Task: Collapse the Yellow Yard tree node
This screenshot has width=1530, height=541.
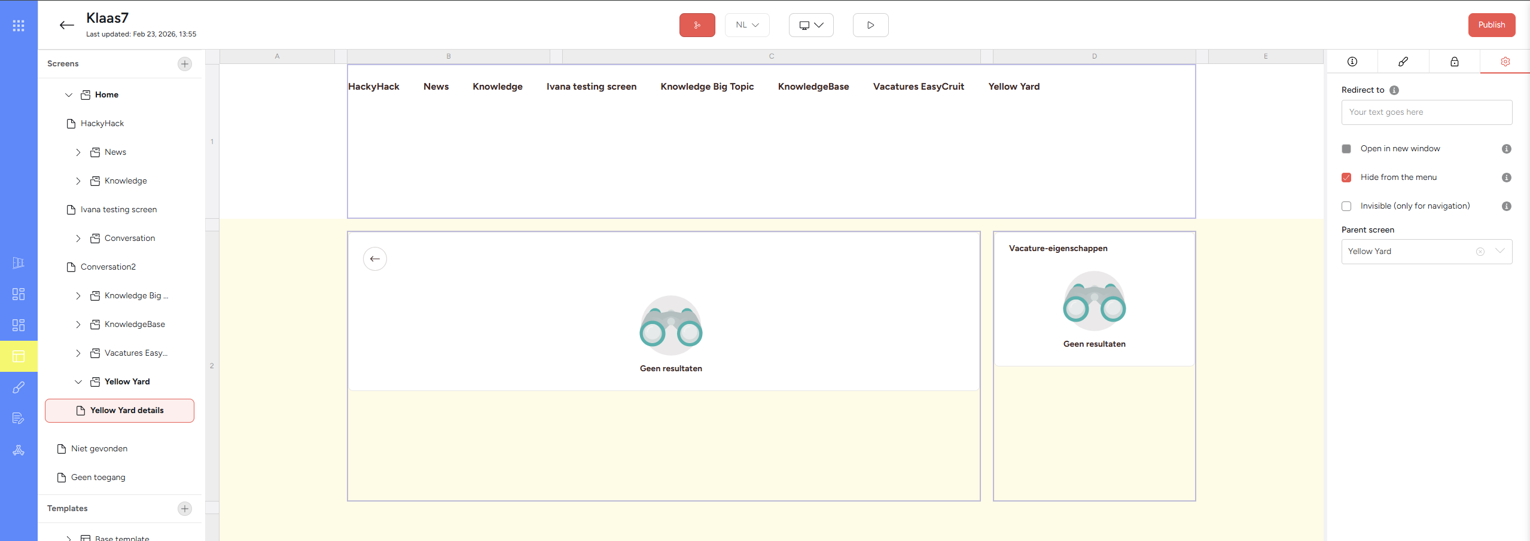Action: click(x=78, y=382)
